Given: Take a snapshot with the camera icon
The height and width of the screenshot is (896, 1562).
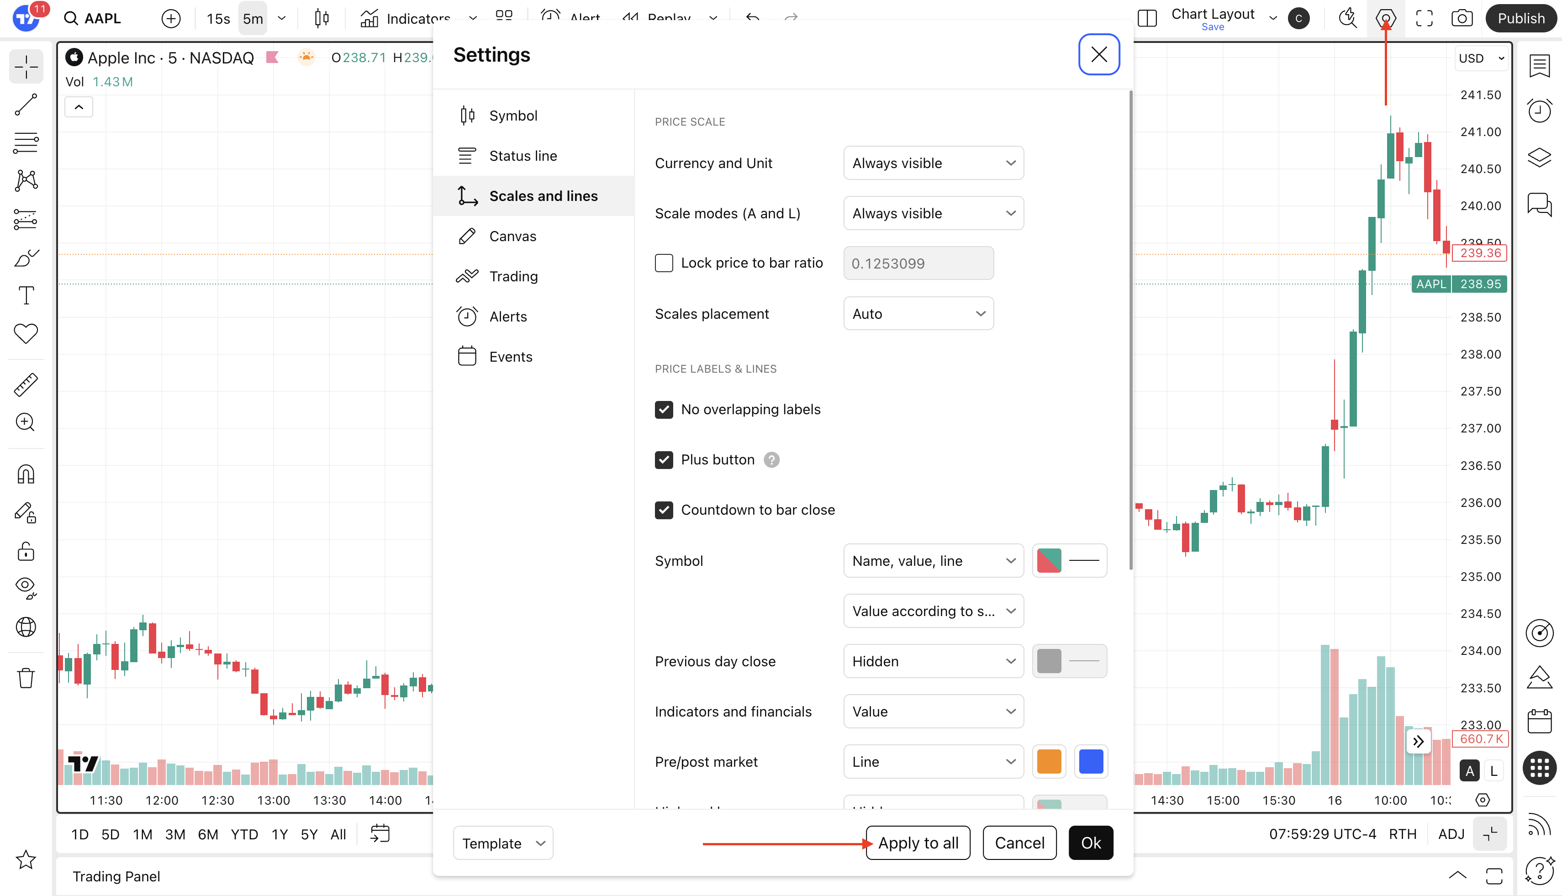Looking at the screenshot, I should (x=1462, y=18).
